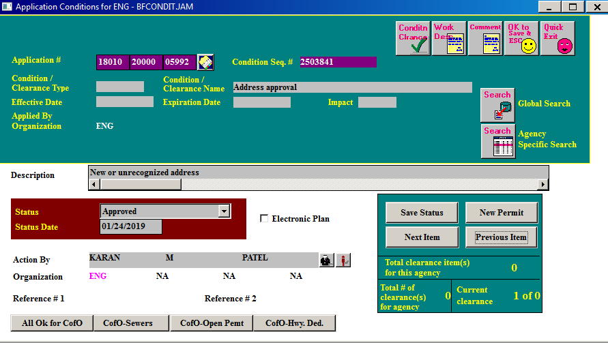Maximize the Application Conditions window
This screenshot has height=343, width=608.
pyautogui.click(x=573, y=7)
